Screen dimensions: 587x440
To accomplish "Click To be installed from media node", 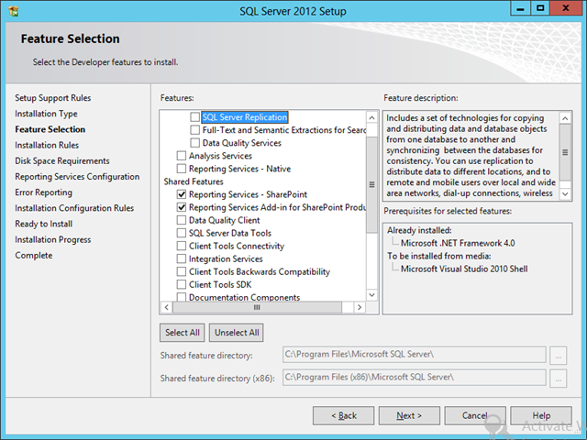I will pos(438,257).
